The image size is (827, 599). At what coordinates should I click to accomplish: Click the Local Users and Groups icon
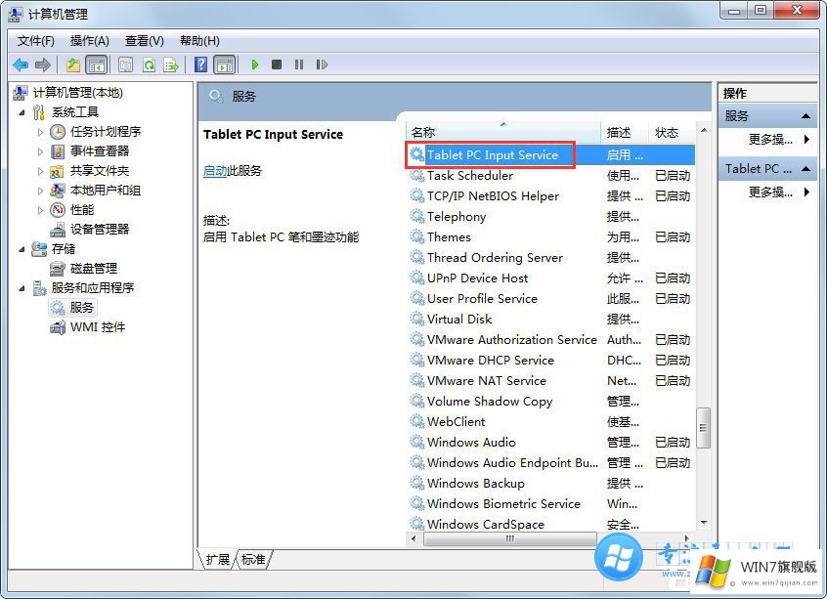pos(58,191)
